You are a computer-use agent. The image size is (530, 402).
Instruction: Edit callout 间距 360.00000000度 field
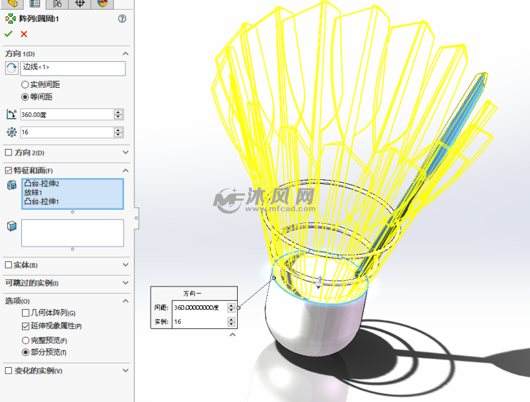tap(200, 308)
